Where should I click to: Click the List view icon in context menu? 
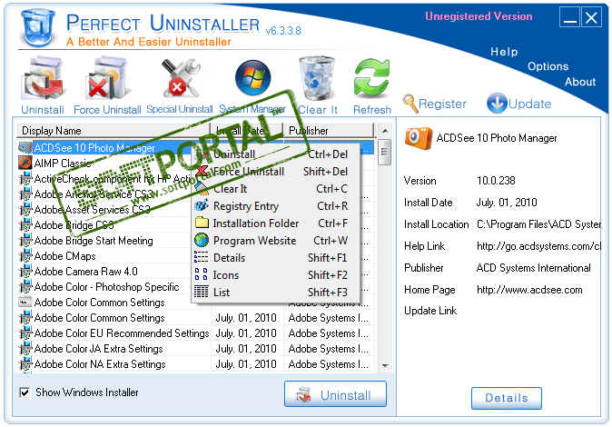coord(202,292)
